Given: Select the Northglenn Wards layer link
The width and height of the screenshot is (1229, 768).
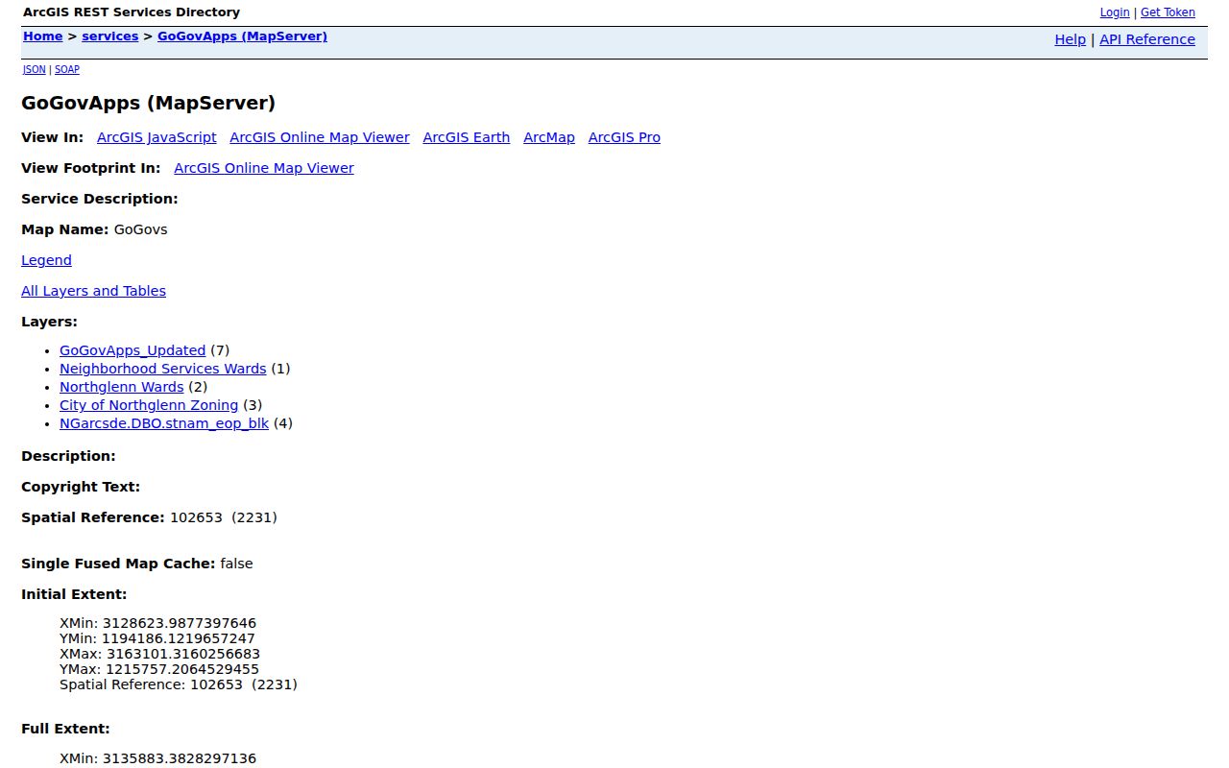Looking at the screenshot, I should tap(121, 387).
